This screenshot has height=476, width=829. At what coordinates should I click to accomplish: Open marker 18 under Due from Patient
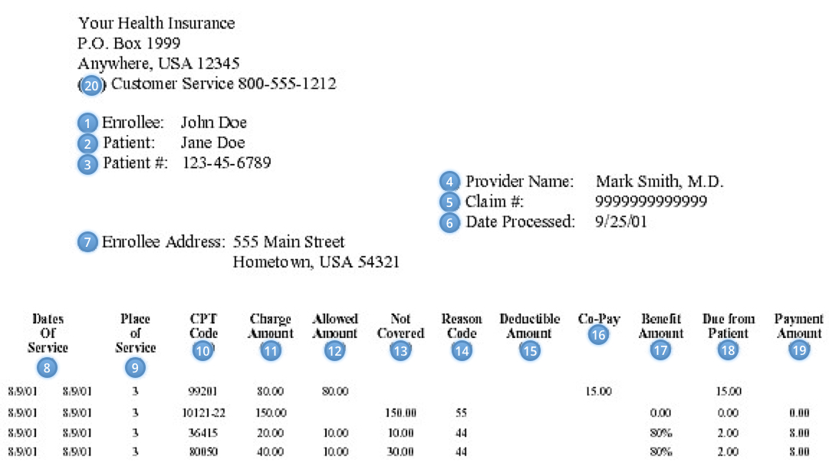tap(728, 351)
